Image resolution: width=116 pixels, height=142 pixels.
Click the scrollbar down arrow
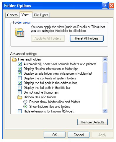coord(105,111)
